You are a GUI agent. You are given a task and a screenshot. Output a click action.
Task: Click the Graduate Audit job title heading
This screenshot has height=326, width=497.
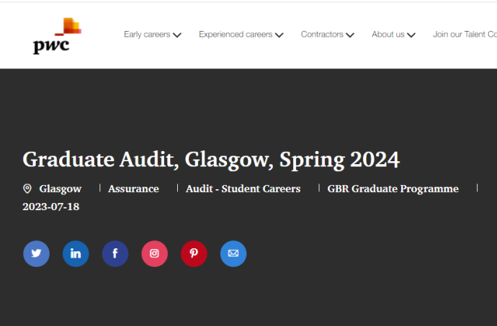(x=211, y=160)
